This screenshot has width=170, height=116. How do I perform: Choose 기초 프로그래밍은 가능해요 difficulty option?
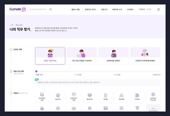coord(82,56)
